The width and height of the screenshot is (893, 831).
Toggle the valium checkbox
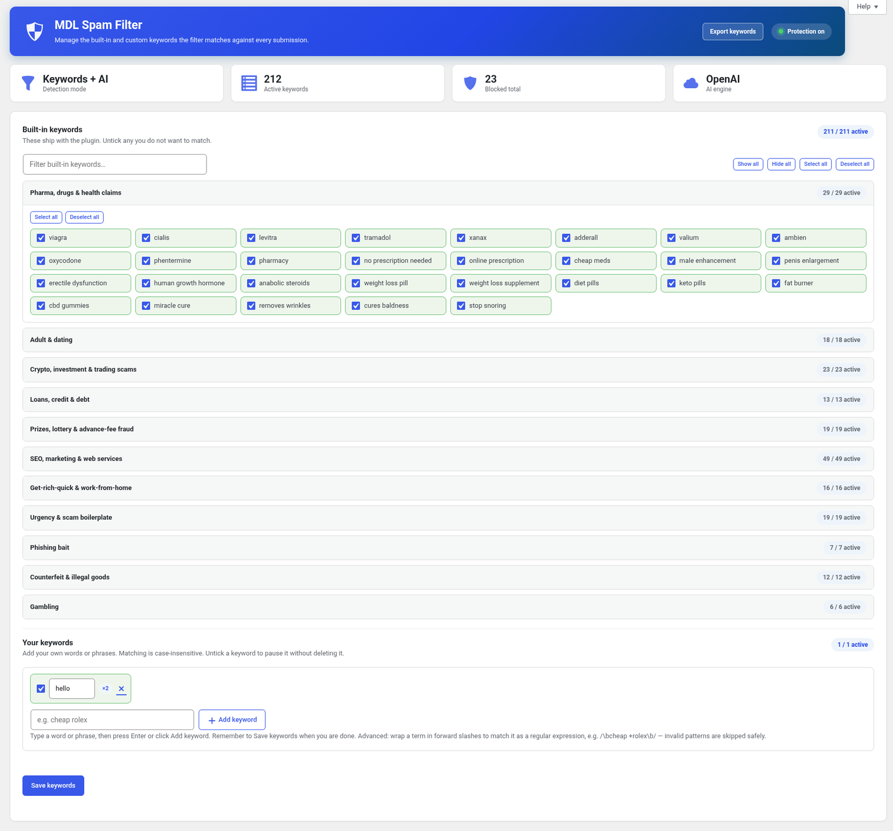pos(671,238)
